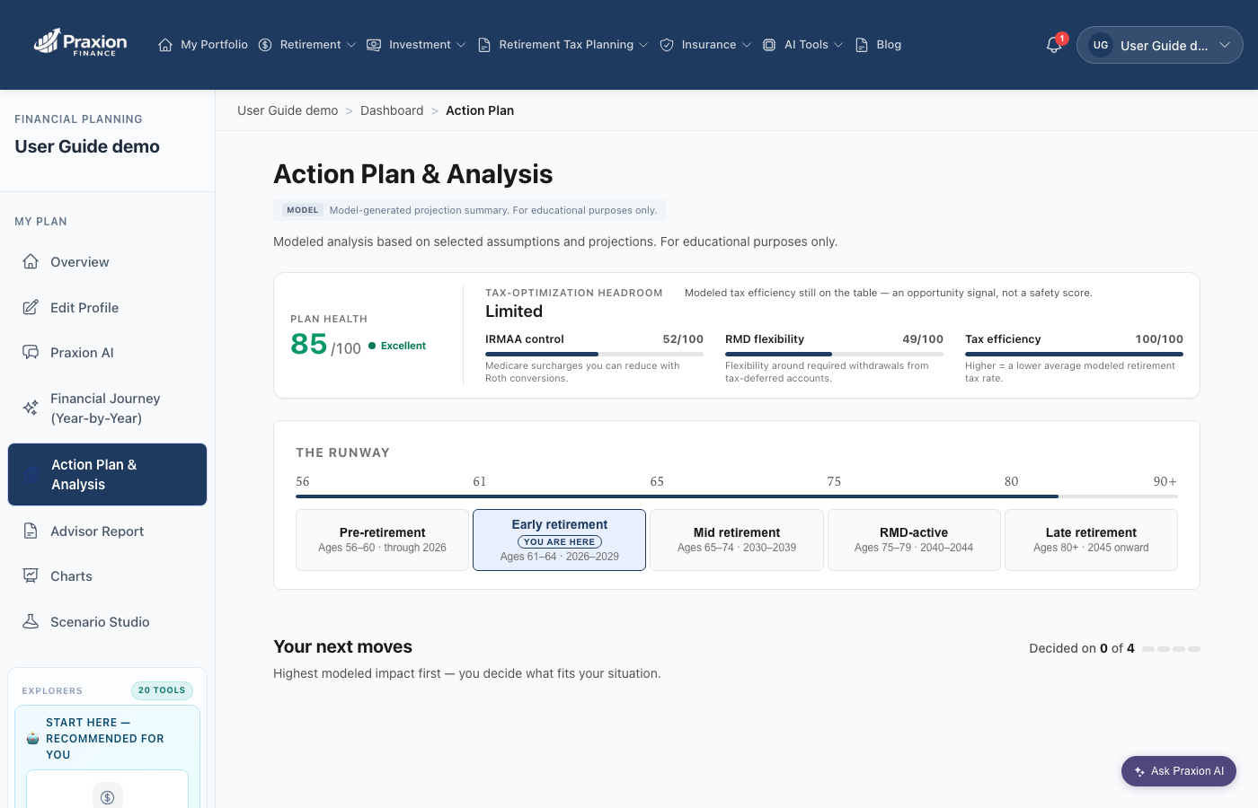Image resolution: width=1258 pixels, height=808 pixels.
Task: Click the "Your next moves" heading
Action: [x=342, y=646]
